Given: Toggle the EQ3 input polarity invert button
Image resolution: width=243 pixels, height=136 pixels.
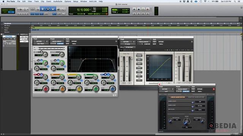Looking at the screenshot, I should click(41, 52).
